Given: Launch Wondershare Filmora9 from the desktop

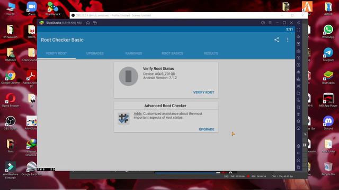Looking at the screenshot, I should [x=11, y=170].
